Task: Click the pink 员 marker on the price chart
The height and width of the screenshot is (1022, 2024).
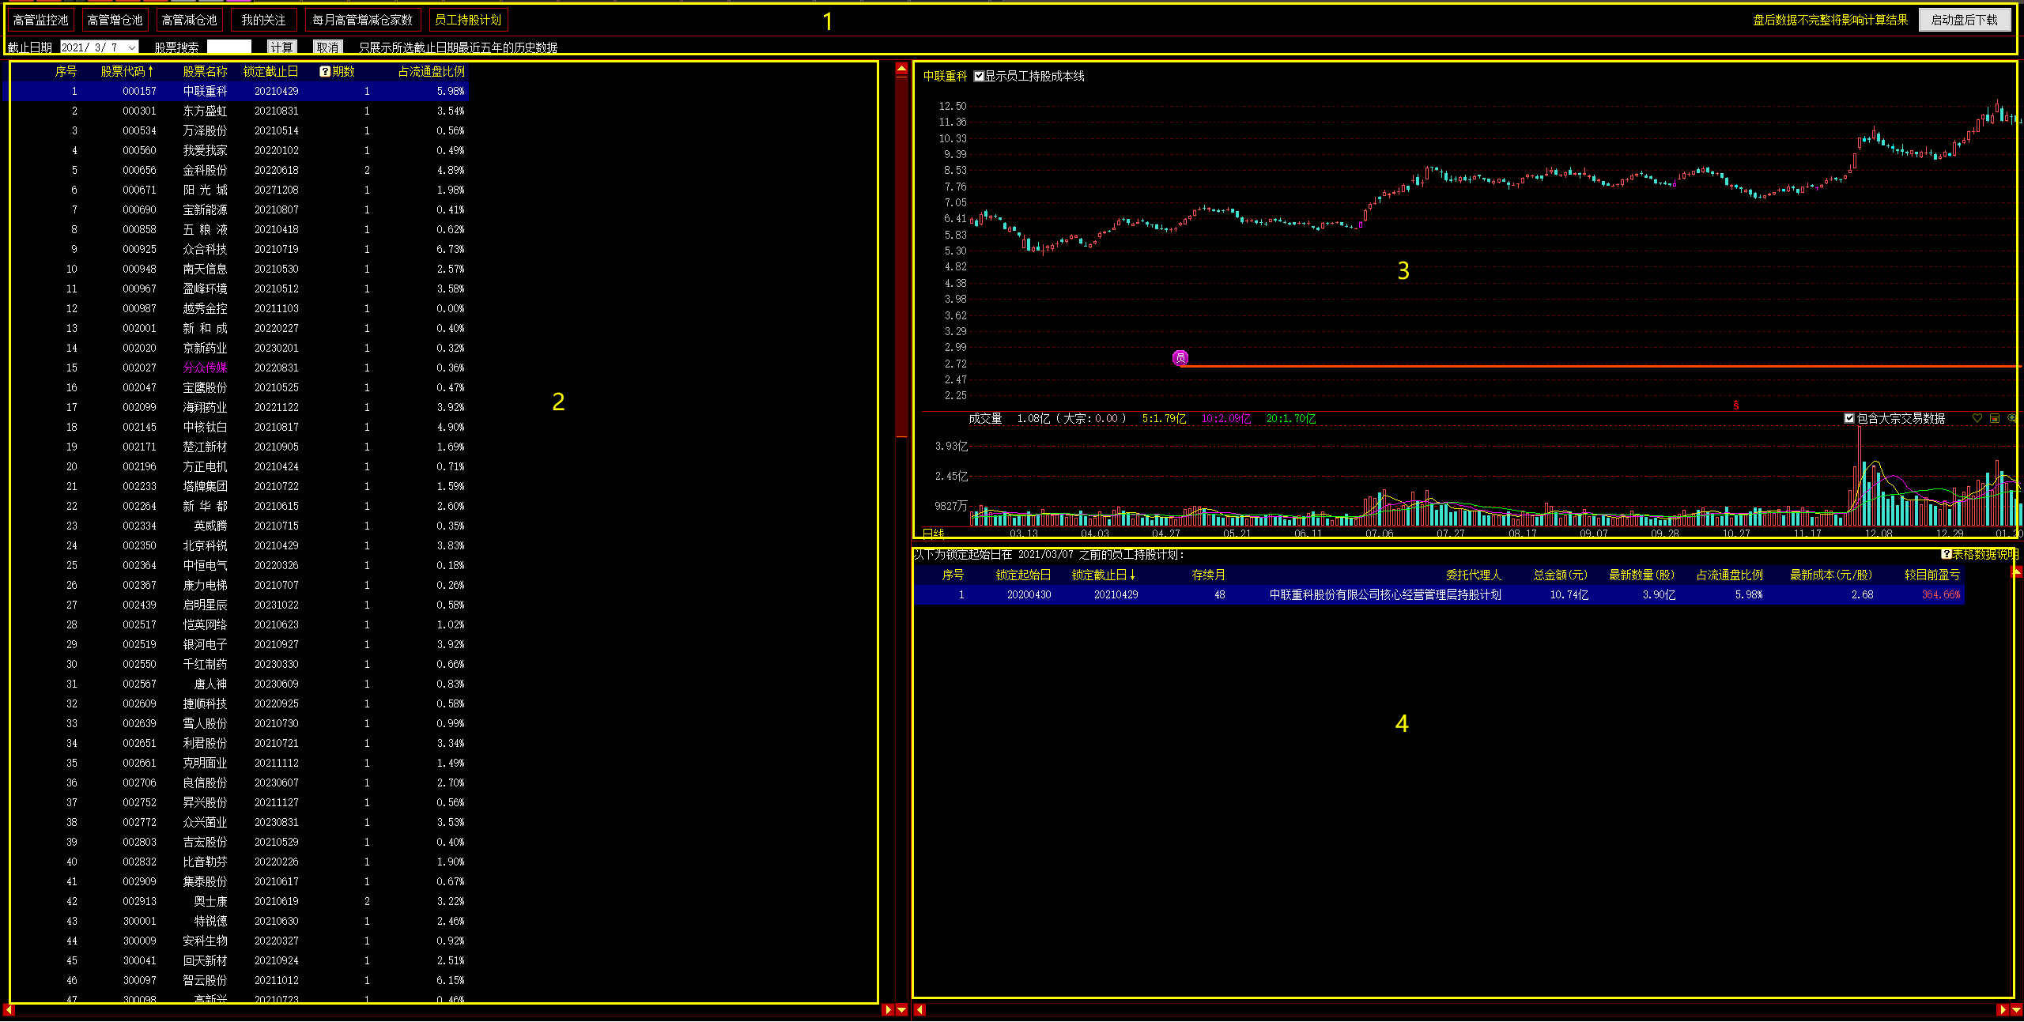Action: [x=1180, y=358]
